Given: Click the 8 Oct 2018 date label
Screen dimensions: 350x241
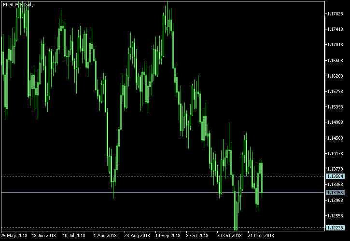Looking at the screenshot, I should point(197,235).
